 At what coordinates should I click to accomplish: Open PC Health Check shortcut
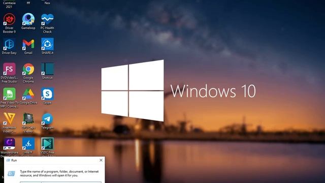tap(47, 23)
